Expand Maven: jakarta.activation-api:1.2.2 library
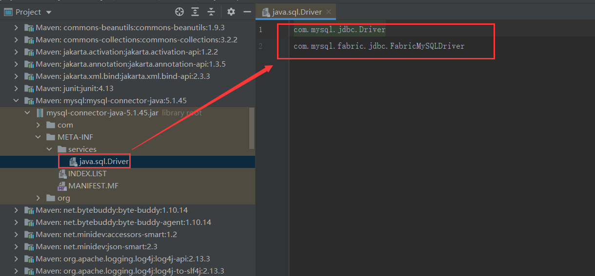The height and width of the screenshot is (276, 595). point(17,52)
